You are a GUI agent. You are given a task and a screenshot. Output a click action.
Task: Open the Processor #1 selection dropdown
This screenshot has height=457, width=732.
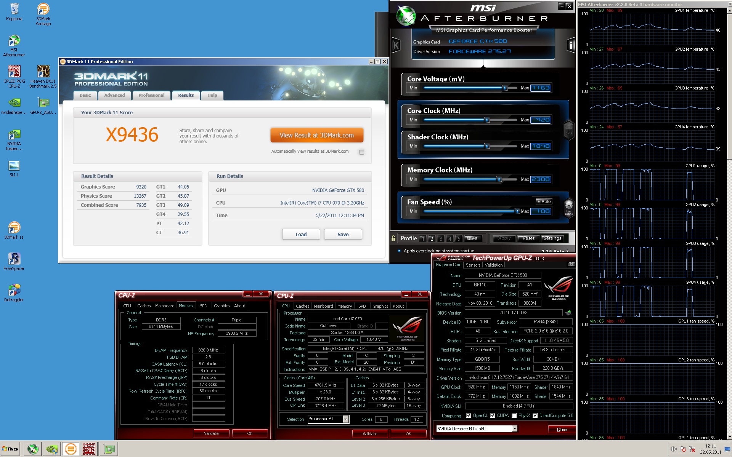point(346,419)
